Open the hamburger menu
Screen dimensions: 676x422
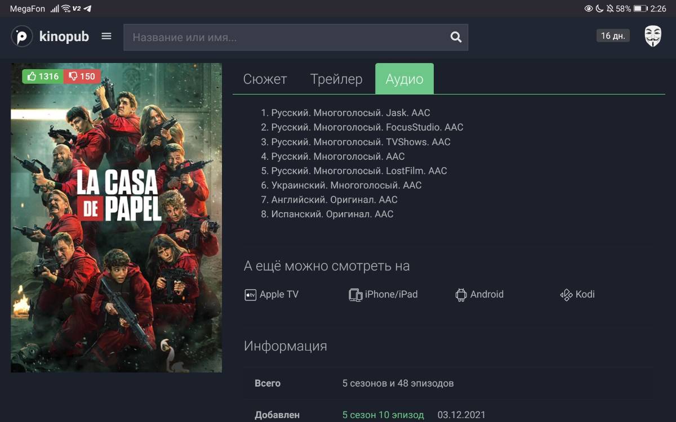(x=106, y=37)
